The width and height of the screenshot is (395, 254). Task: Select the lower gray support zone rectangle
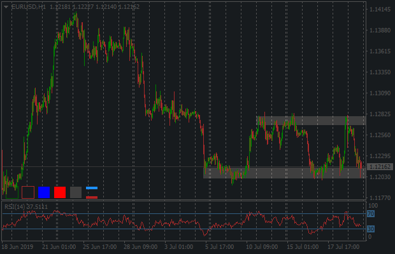click(x=284, y=173)
